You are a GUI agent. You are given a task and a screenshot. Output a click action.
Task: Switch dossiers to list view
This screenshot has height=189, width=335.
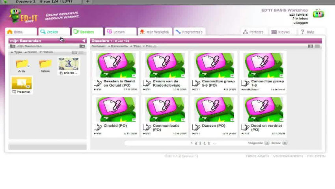tap(317, 46)
